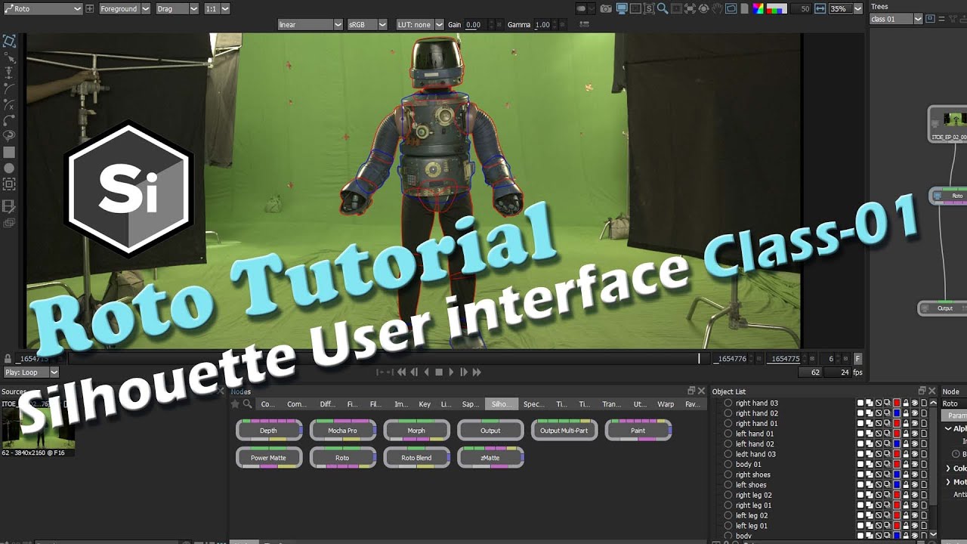Image resolution: width=967 pixels, height=544 pixels.
Task: Toggle visibility of body 01 shape
Action: pos(914,465)
